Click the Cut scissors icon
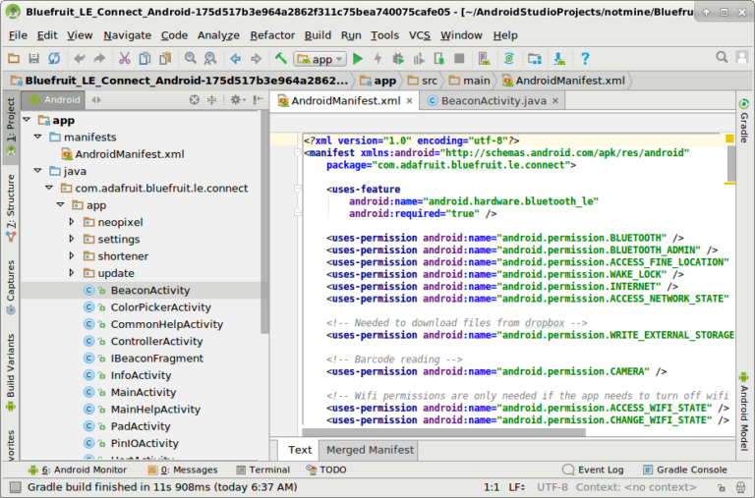Image resolution: width=755 pixels, height=498 pixels. (125, 59)
